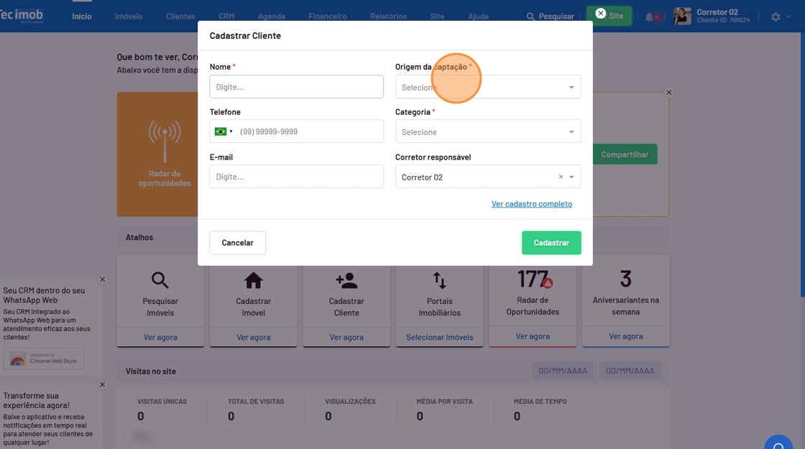Clear Corretor 02 with the x icon
805x449 pixels.
pos(561,177)
